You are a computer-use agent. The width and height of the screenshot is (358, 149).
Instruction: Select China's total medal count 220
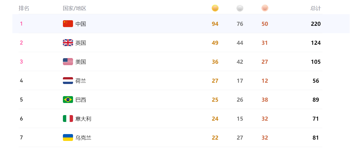[316, 24]
